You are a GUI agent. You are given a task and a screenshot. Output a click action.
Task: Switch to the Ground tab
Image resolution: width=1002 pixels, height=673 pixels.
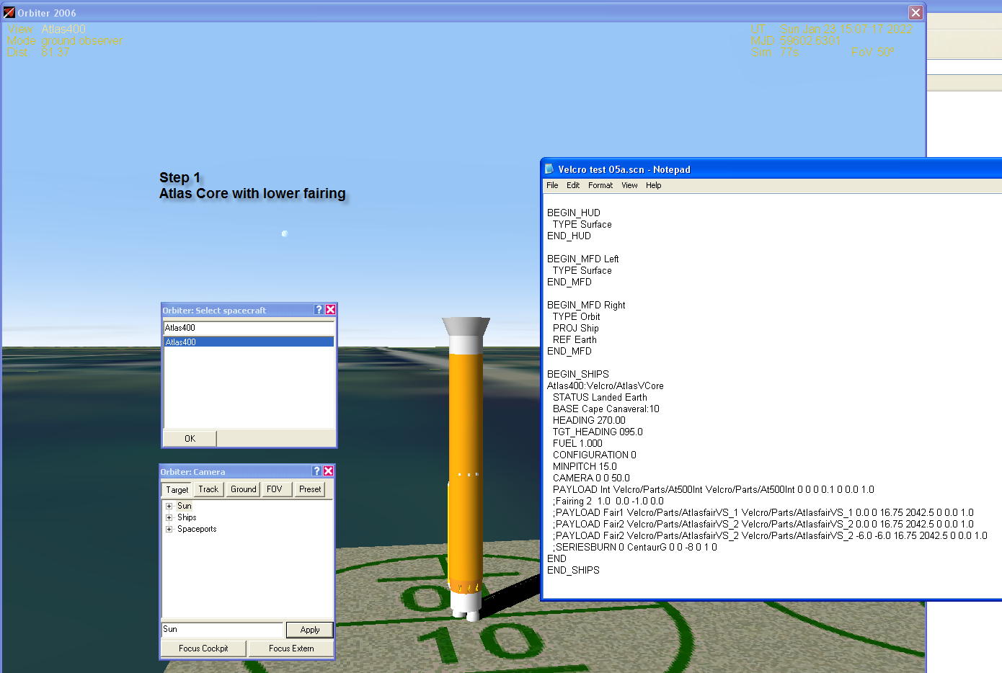pyautogui.click(x=243, y=489)
